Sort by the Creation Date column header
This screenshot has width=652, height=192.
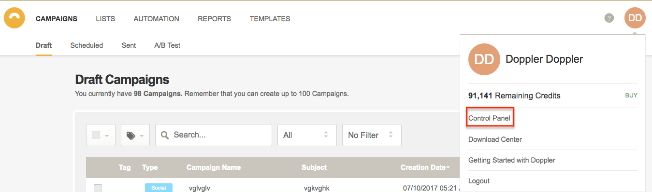tap(425, 167)
